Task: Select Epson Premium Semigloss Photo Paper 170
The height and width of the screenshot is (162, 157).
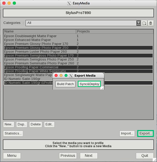Action: (78, 55)
